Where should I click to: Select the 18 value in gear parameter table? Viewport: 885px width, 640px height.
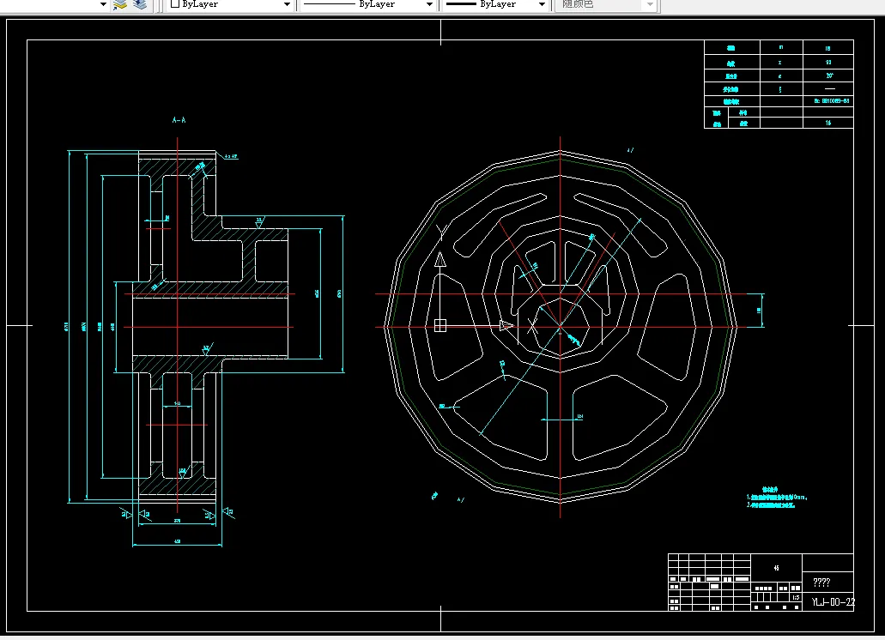pyautogui.click(x=827, y=49)
